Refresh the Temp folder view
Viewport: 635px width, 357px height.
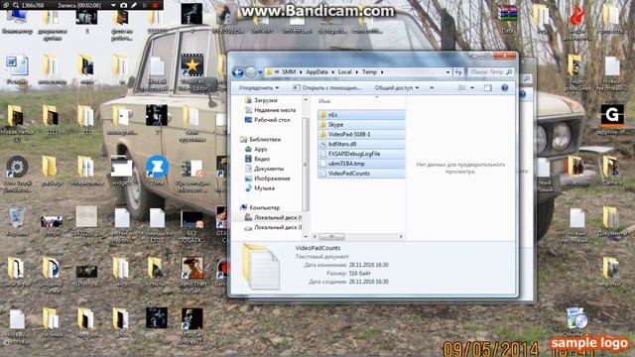pos(458,72)
